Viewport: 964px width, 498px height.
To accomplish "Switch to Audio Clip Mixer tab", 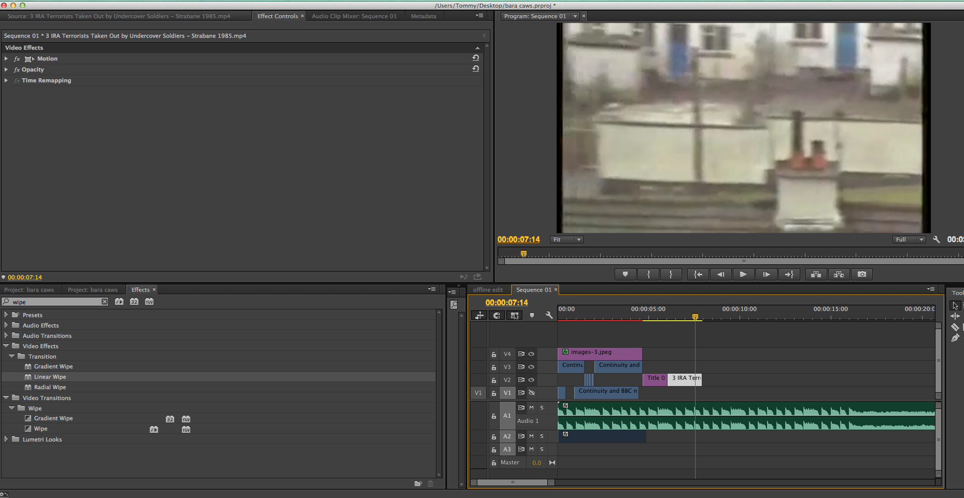I will 354,16.
